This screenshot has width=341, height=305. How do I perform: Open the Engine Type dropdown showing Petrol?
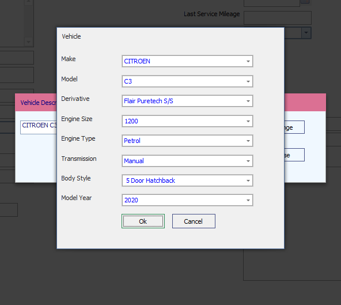[x=187, y=141]
